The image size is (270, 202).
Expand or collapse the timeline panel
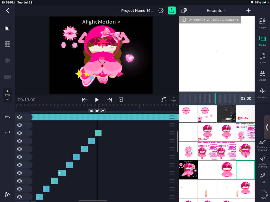[174, 100]
